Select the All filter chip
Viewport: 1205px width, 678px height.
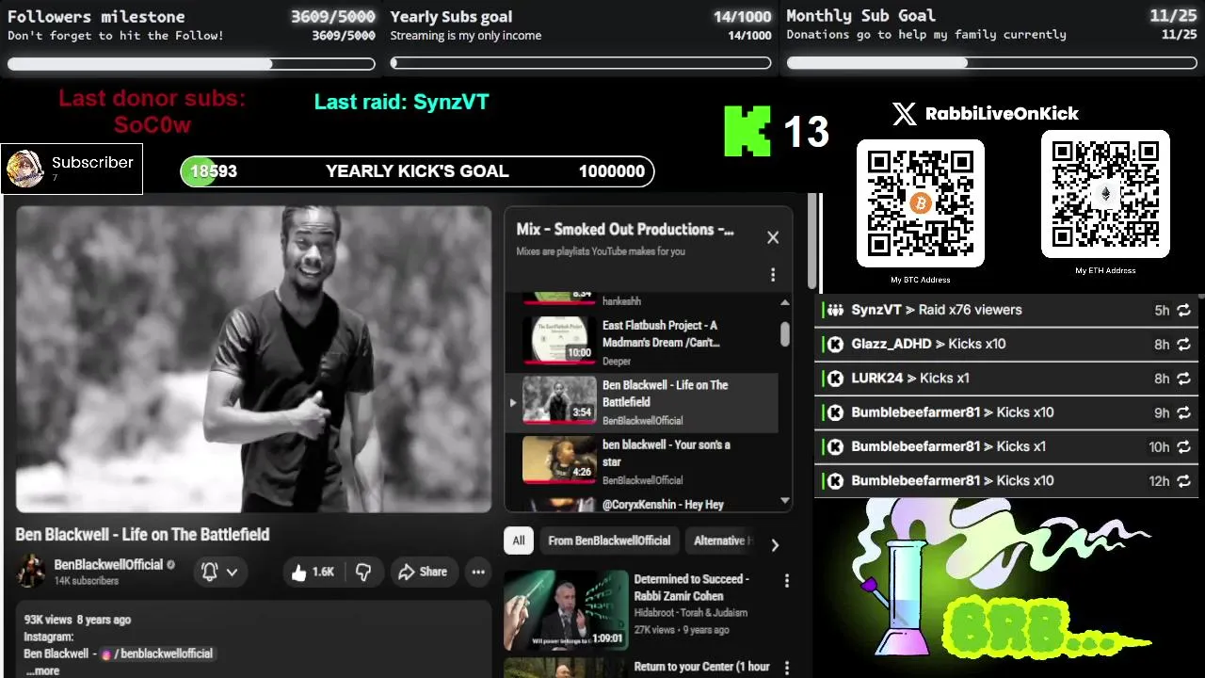[519, 541]
